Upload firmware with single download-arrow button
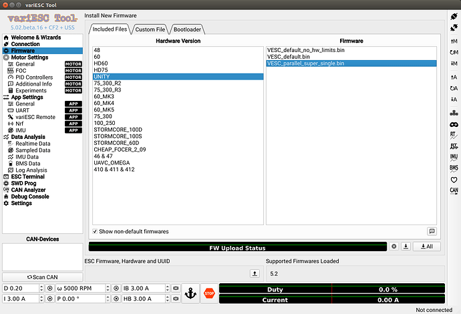461x314 pixels. click(406, 247)
